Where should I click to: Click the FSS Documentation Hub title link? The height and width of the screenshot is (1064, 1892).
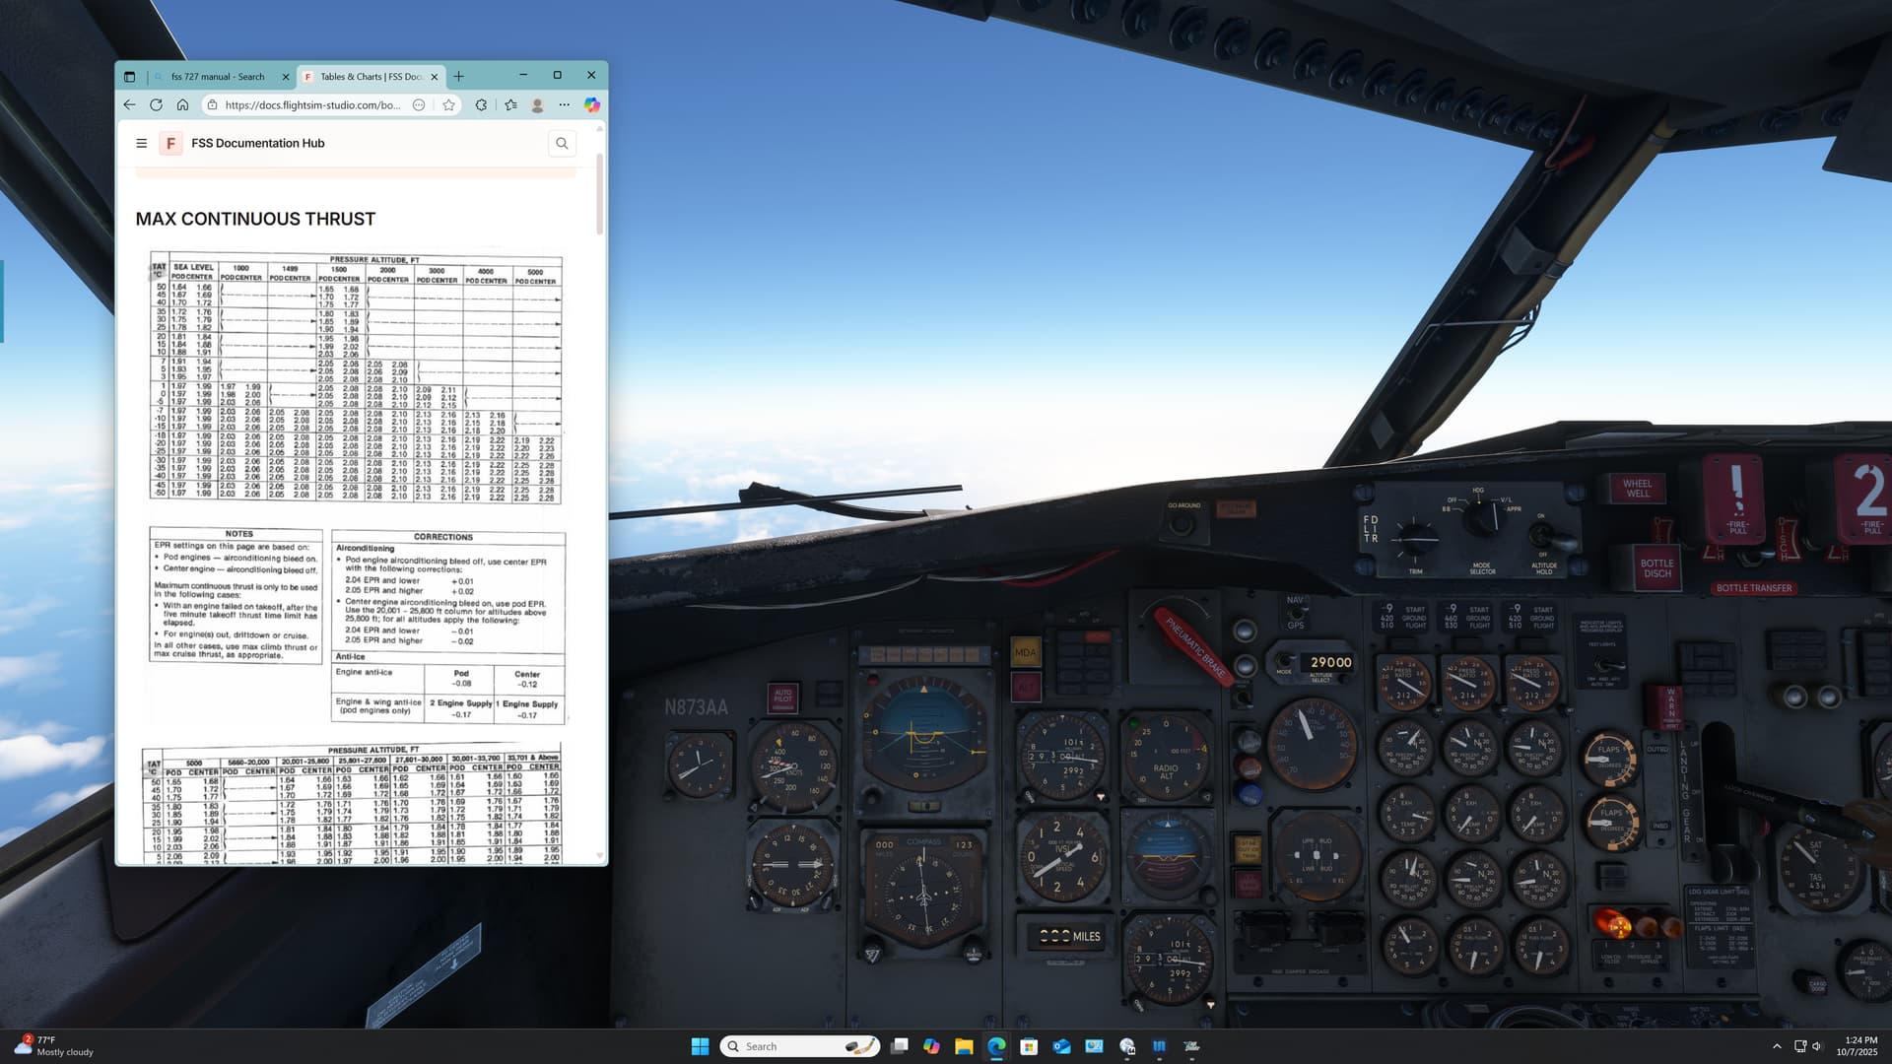coord(257,143)
